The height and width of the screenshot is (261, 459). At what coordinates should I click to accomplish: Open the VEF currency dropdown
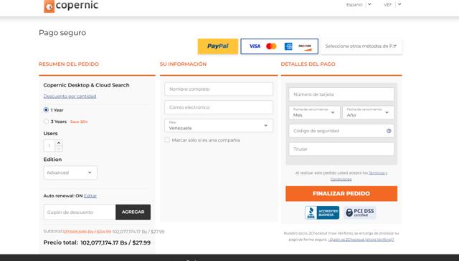(392, 4)
